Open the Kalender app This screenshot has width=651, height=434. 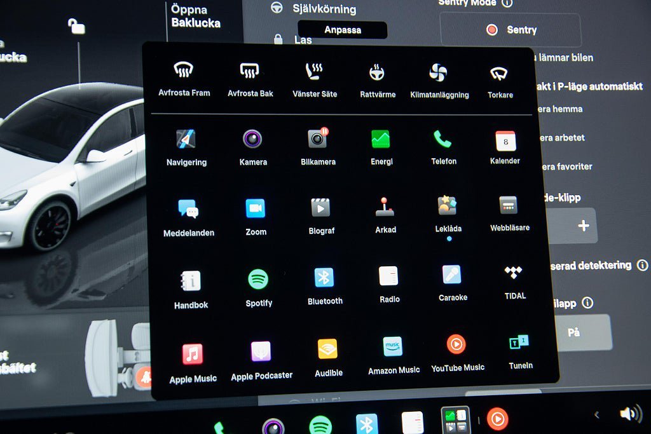tap(505, 147)
